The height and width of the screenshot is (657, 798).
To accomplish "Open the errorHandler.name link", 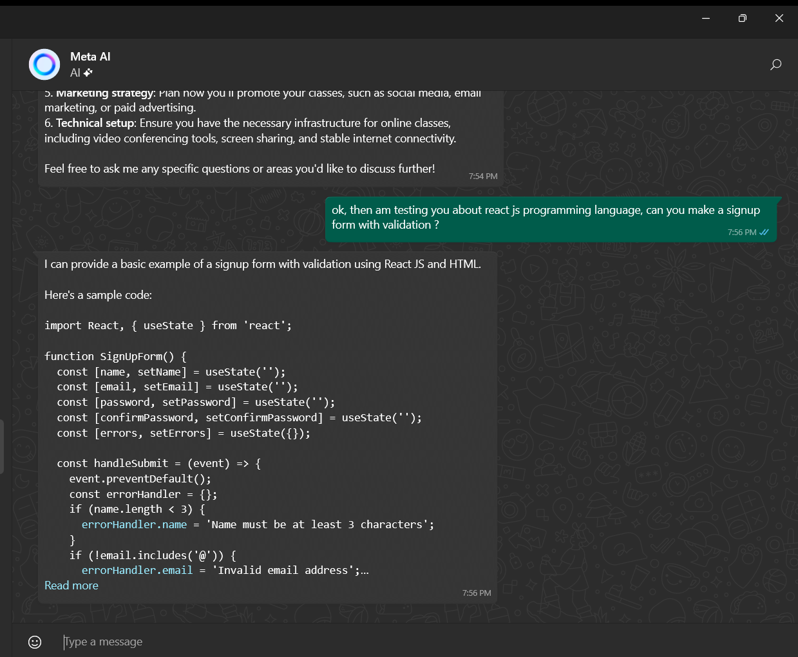I will (x=134, y=525).
